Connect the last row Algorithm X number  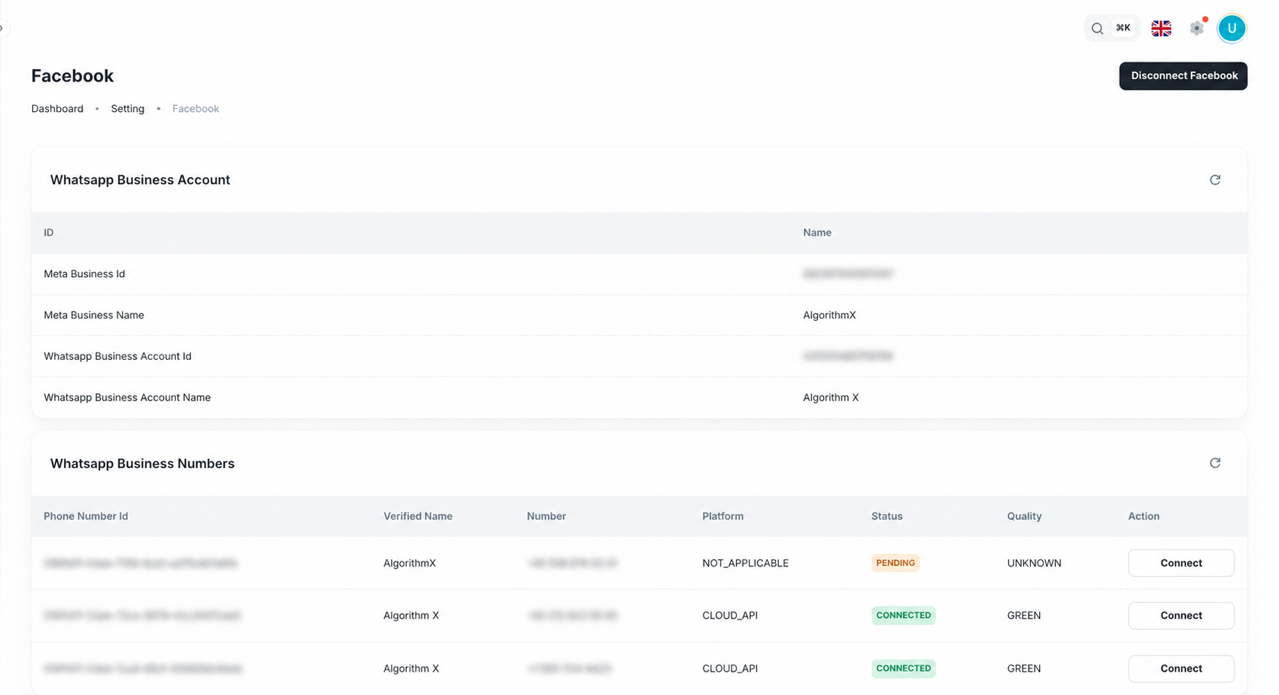tap(1180, 669)
